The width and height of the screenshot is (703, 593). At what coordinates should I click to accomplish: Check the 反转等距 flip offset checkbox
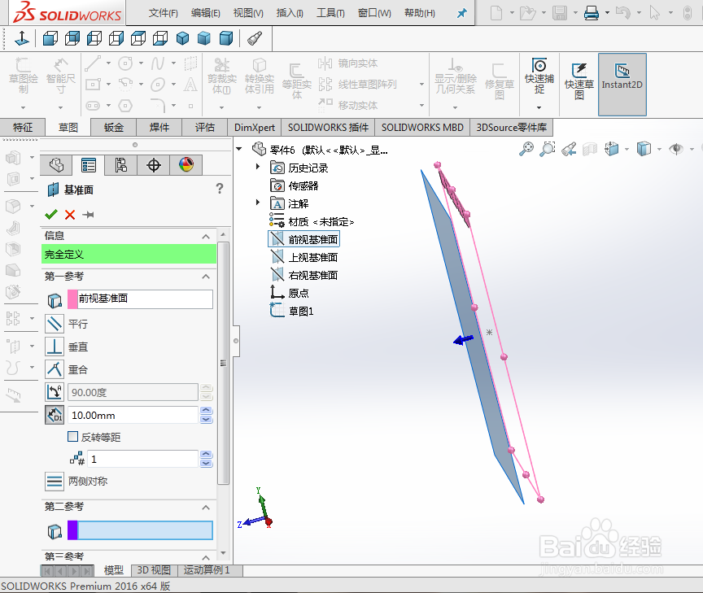(x=72, y=436)
